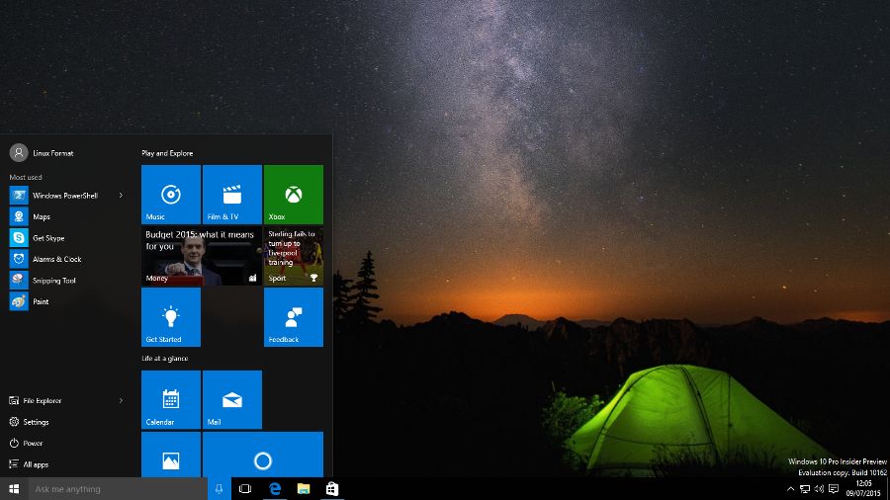The width and height of the screenshot is (890, 500).
Task: Open the Sport news tile
Action: pyautogui.click(x=294, y=256)
